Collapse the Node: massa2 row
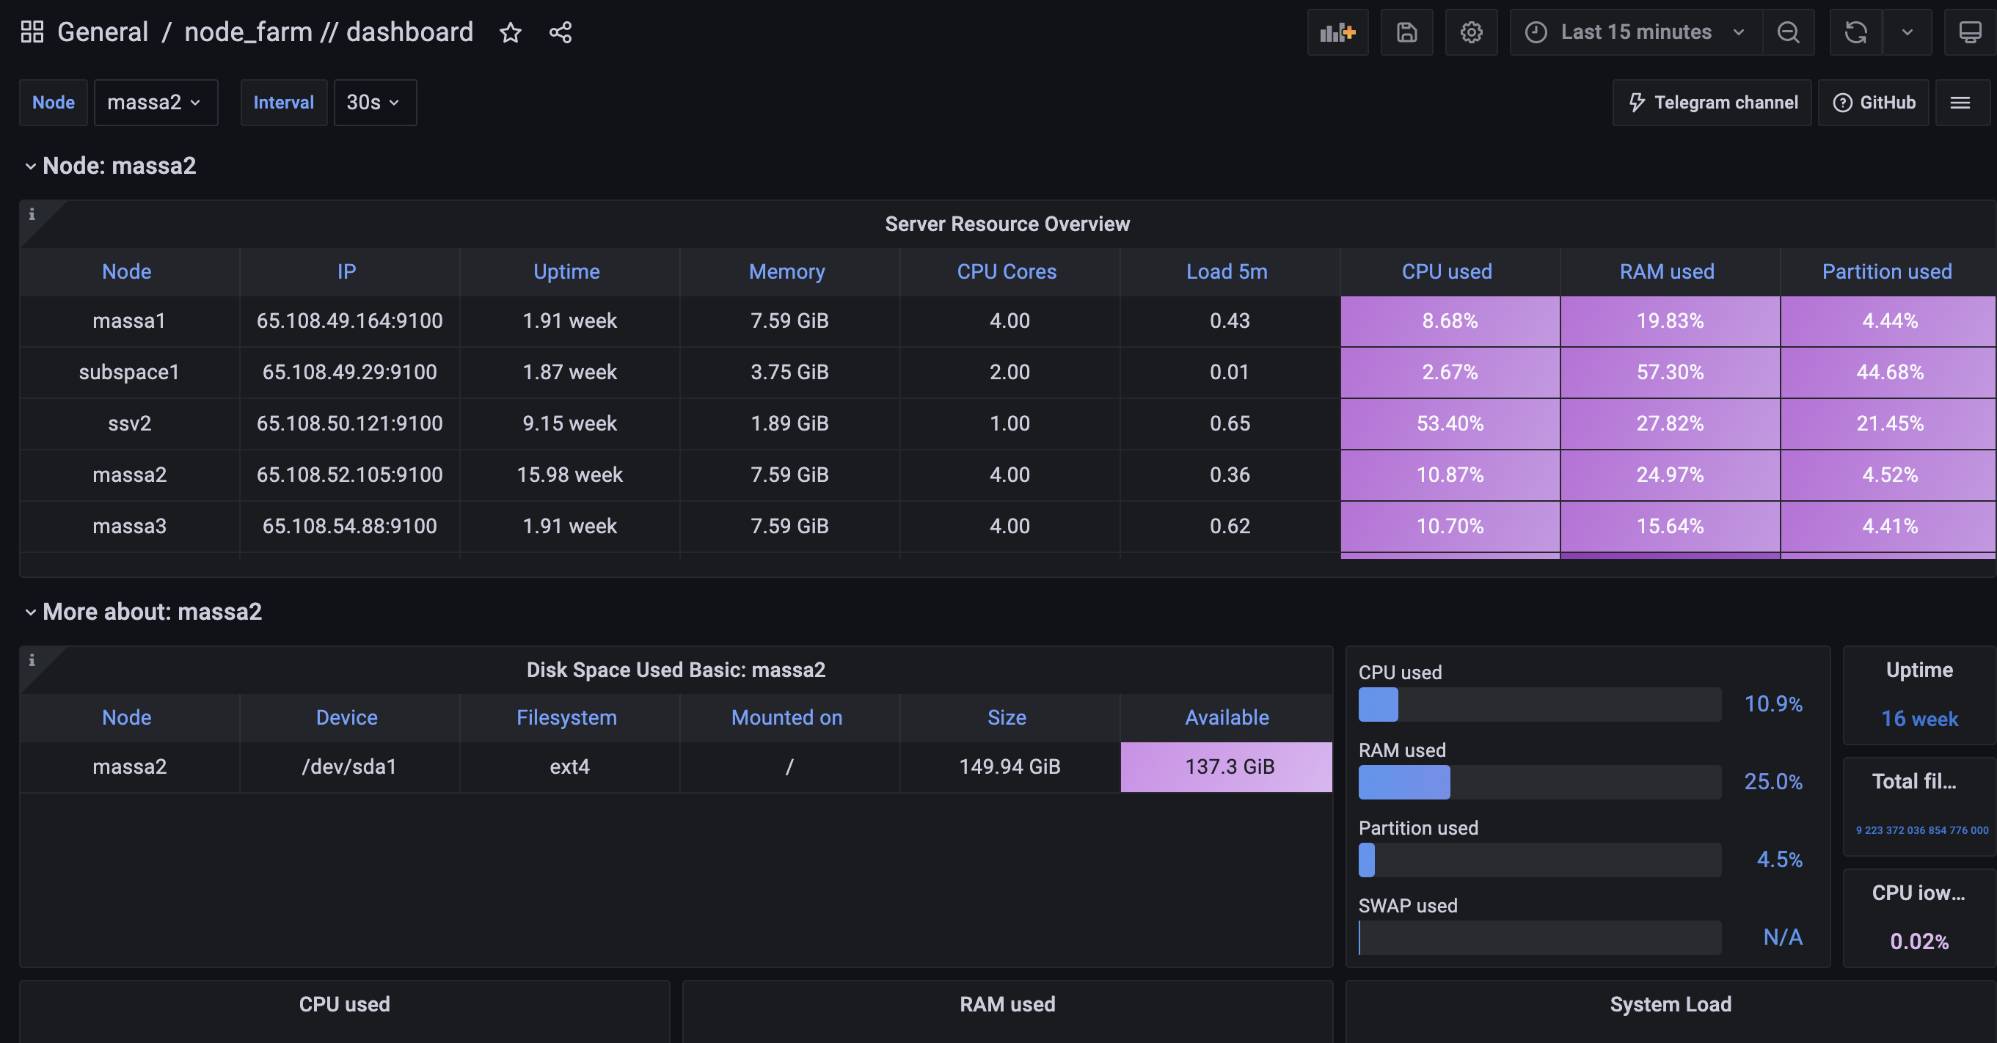Screen dimensions: 1997x1043 pos(31,166)
